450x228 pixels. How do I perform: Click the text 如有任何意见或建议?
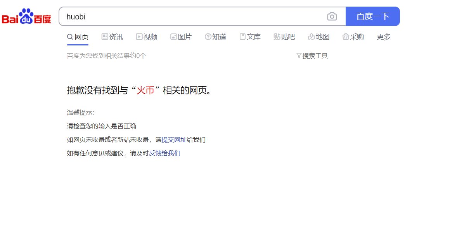[95, 153]
